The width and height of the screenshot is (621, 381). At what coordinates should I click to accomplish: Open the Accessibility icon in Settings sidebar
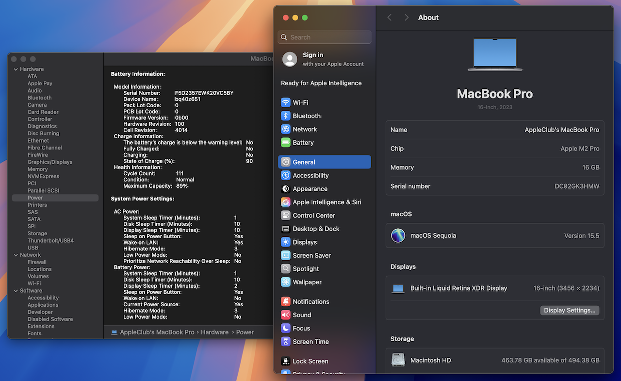(x=286, y=175)
